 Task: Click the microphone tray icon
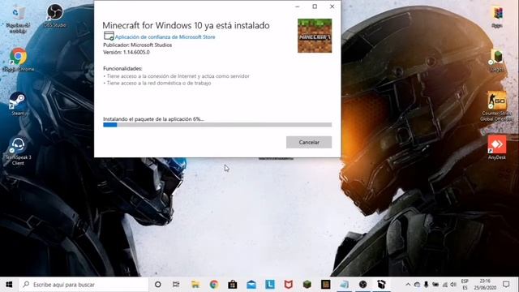click(x=427, y=285)
